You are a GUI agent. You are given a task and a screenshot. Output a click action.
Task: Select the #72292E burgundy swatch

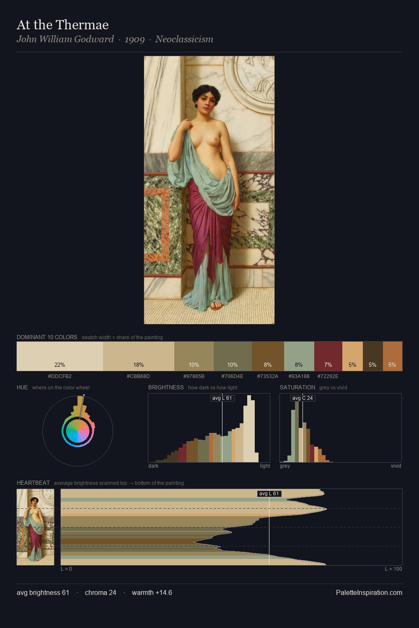328,356
